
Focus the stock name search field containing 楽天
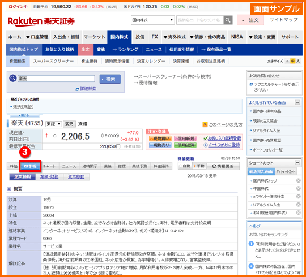coord(56,79)
